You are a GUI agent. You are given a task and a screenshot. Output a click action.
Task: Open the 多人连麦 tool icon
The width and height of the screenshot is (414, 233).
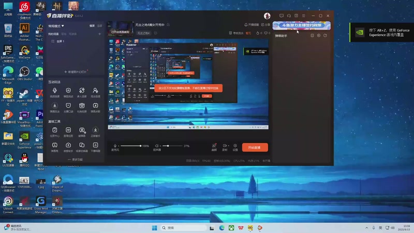click(x=82, y=91)
